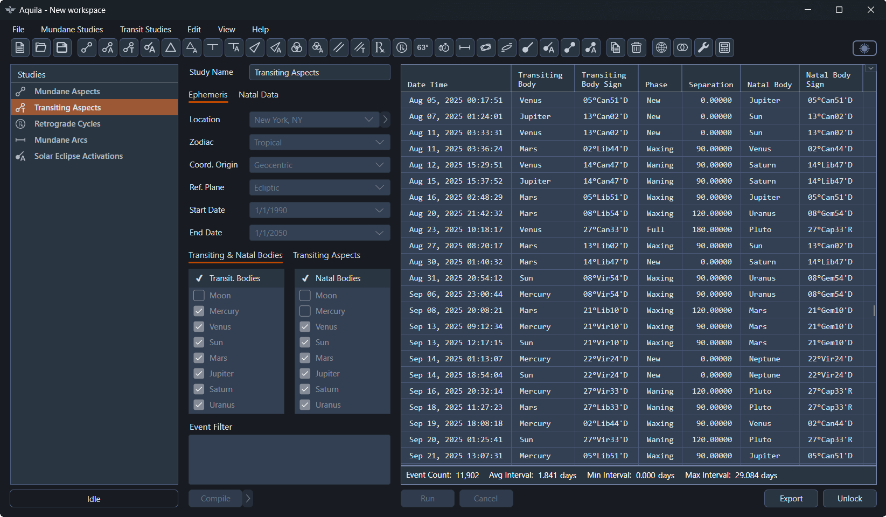This screenshot has width=886, height=517.
Task: Click the triangle with letter A icon
Action: coord(192,48)
